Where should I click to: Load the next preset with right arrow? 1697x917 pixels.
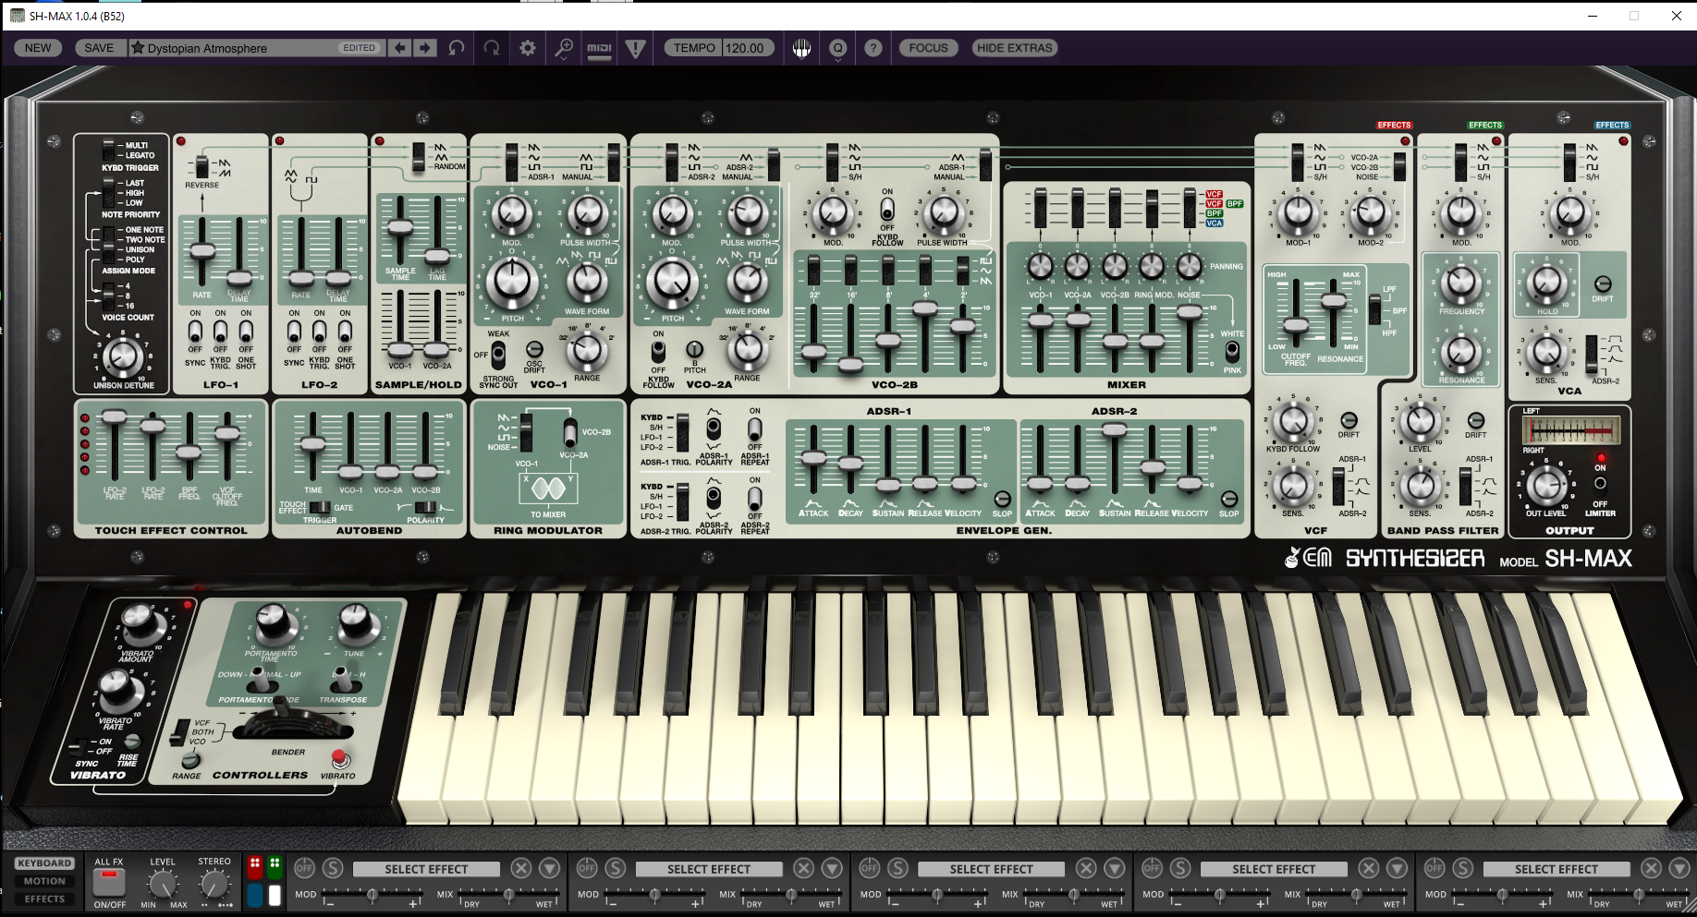click(425, 48)
